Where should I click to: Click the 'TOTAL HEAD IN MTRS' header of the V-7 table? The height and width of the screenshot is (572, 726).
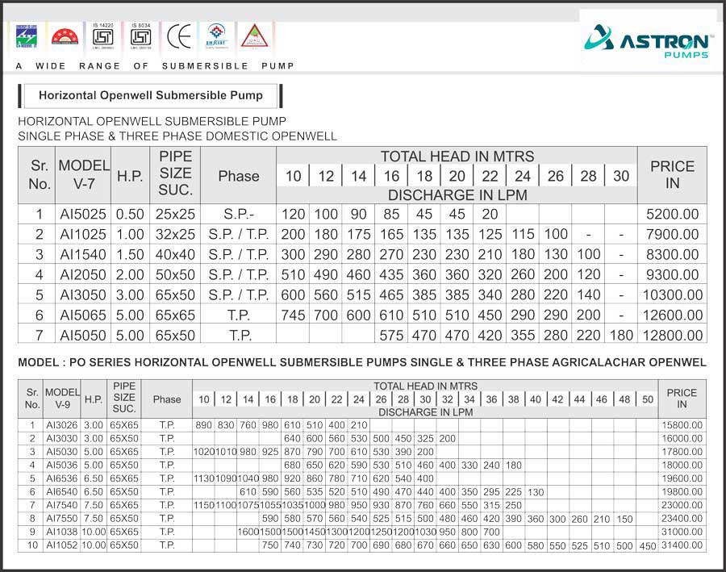(x=457, y=157)
